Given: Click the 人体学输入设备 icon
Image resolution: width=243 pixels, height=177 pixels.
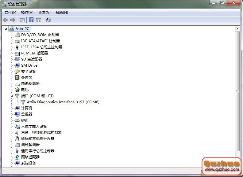Looking at the screenshot, I should [17, 127].
